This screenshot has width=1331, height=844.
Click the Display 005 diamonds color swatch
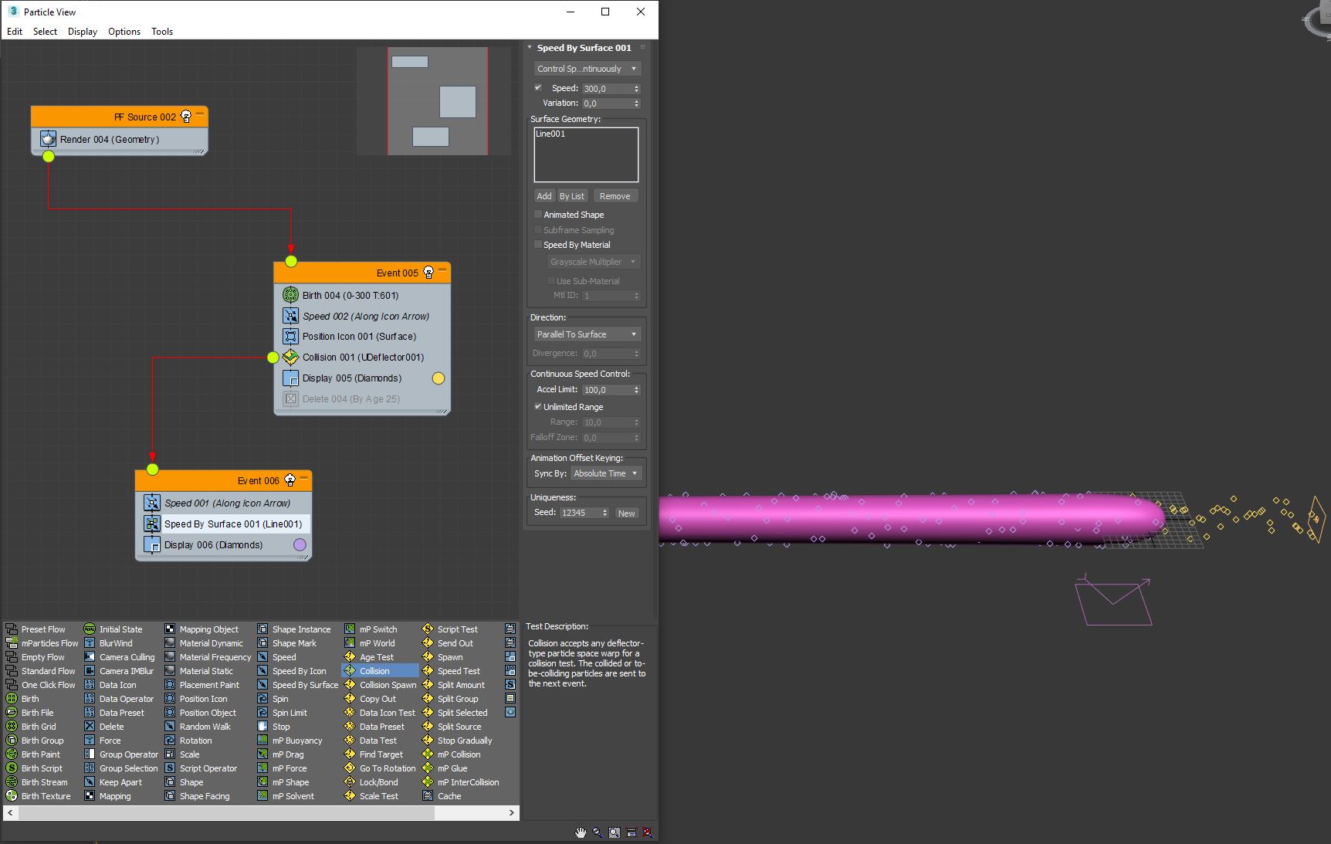click(x=438, y=378)
